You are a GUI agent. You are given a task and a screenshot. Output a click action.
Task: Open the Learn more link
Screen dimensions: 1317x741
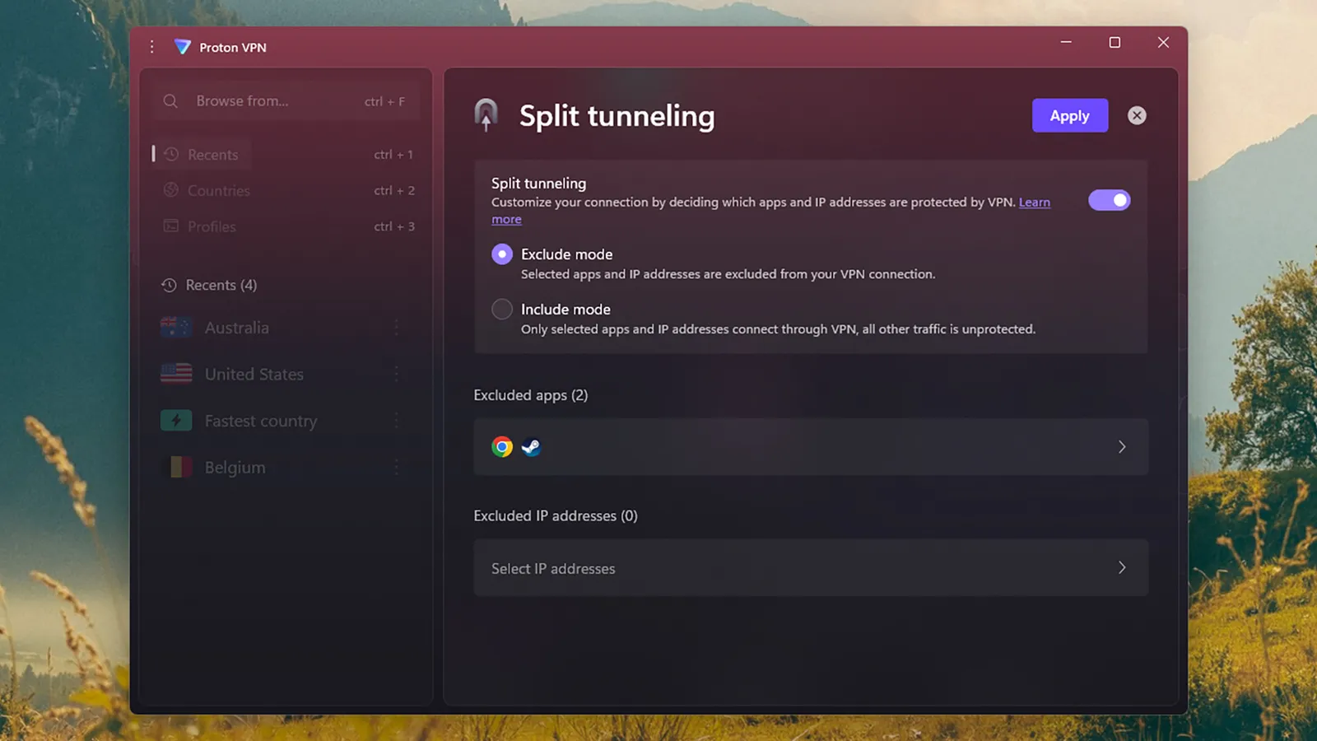click(x=1035, y=202)
